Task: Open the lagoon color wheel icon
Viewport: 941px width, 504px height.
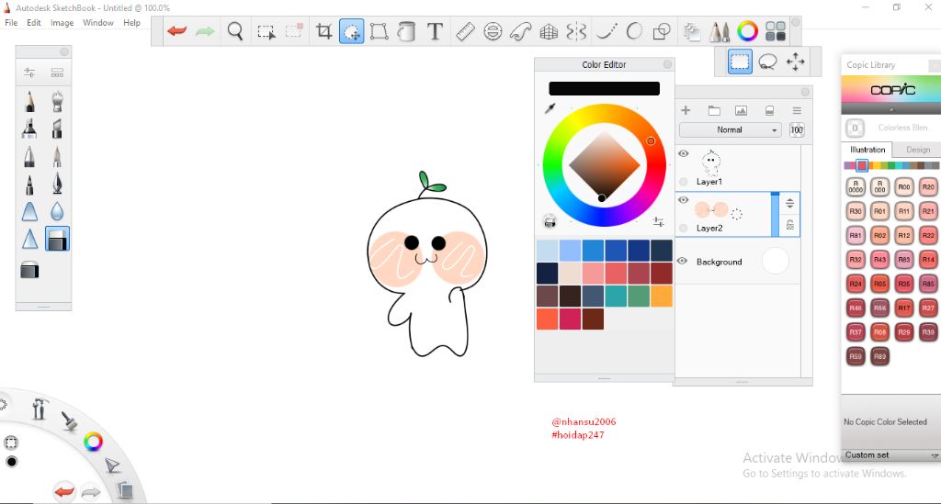Action: tap(93, 442)
